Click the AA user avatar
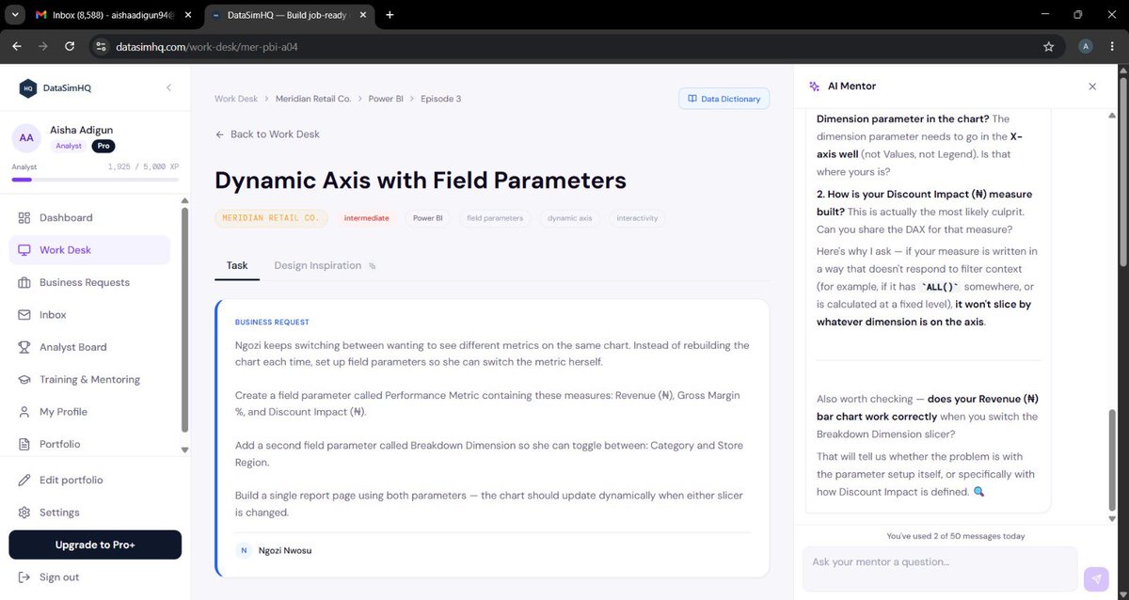The image size is (1129, 600). [26, 137]
